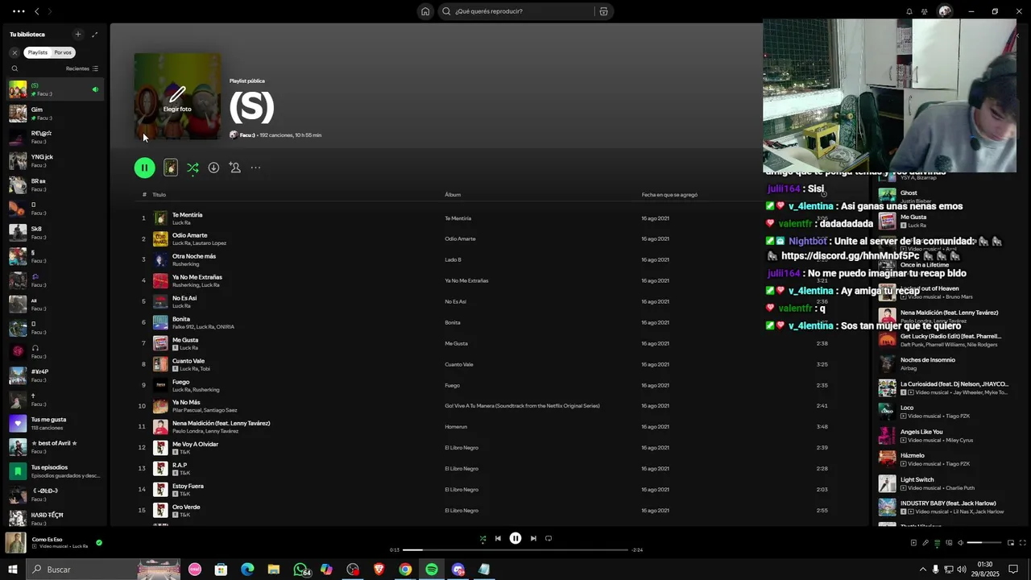Go back with the left arrow
This screenshot has height=580, width=1031.
pyautogui.click(x=36, y=11)
